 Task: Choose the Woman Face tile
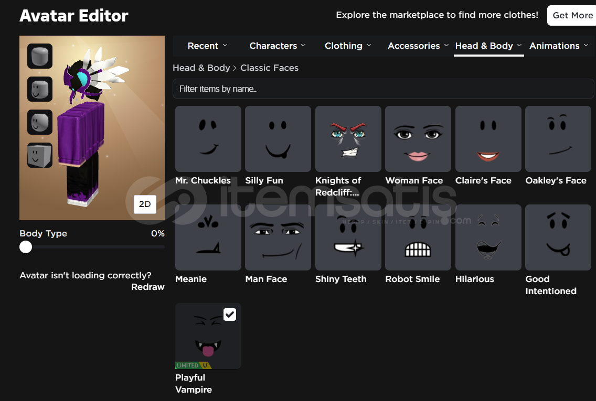click(x=418, y=139)
